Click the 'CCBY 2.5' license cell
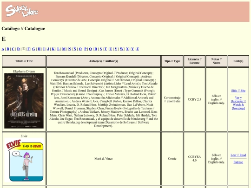Screen dimensions: 251x188 pos(194,99)
